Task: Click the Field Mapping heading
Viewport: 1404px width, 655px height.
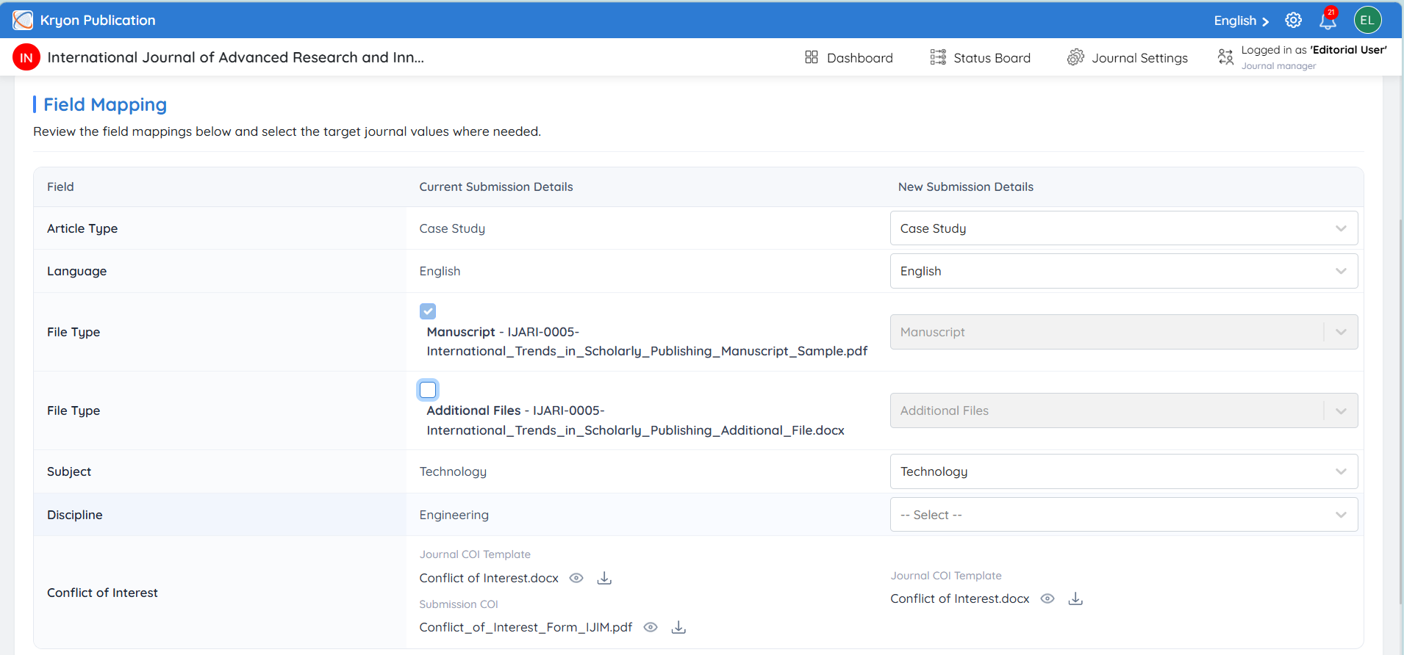Action: [105, 104]
